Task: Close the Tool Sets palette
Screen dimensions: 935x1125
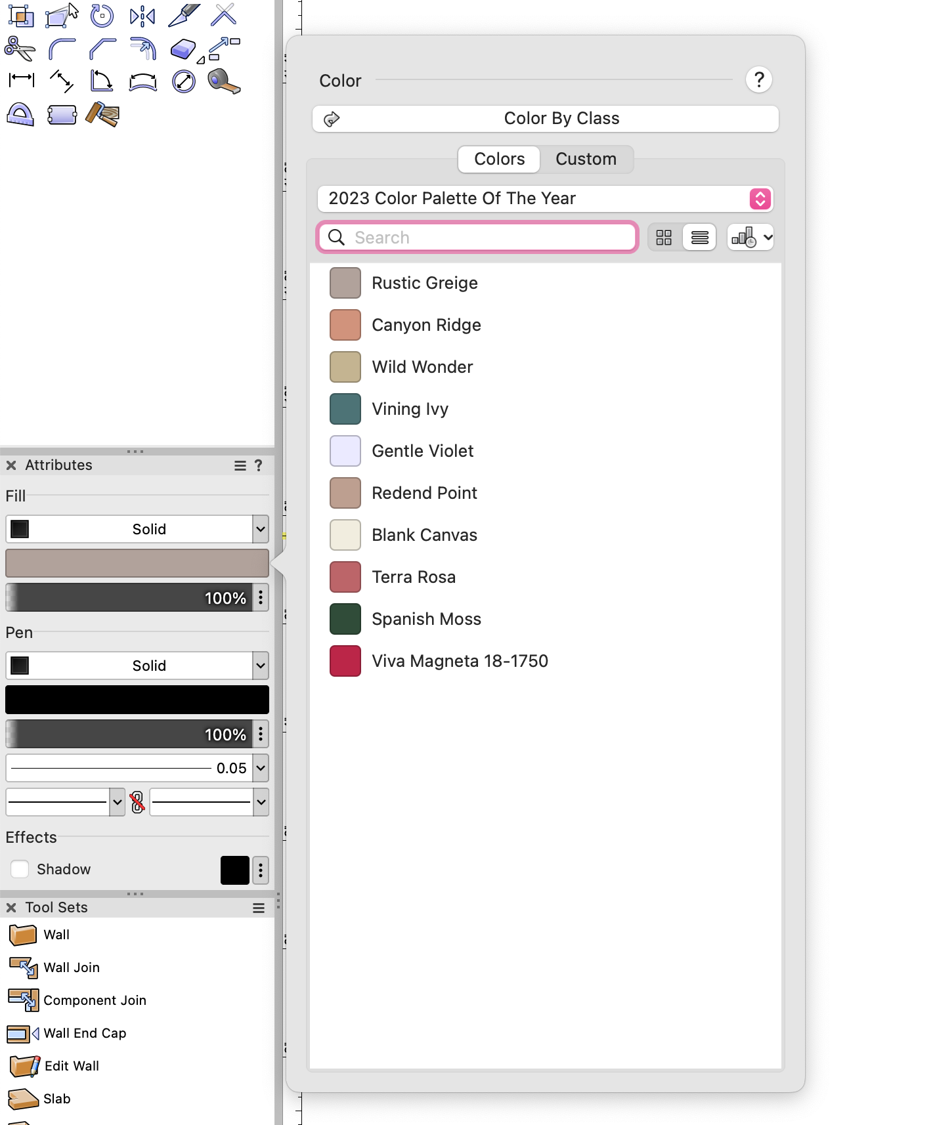Action: coord(11,908)
